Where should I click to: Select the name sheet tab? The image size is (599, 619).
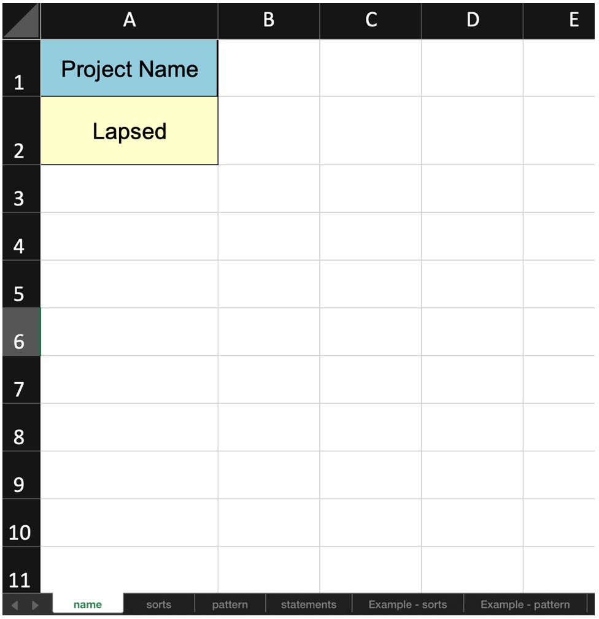[87, 604]
